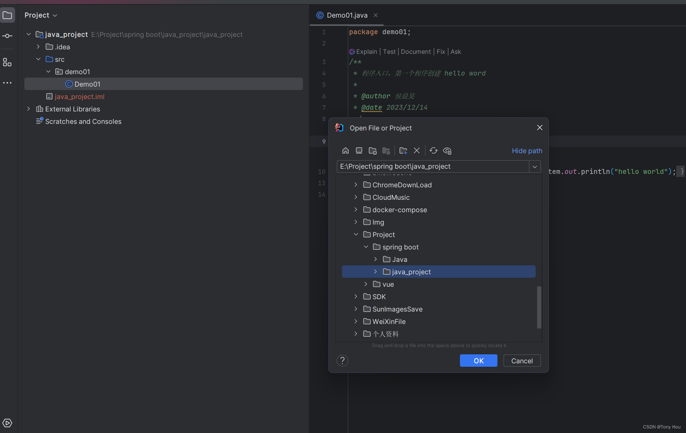Click the dialog help question mark
The width and height of the screenshot is (686, 433).
pos(342,361)
